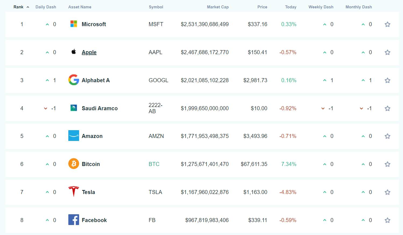Star the Alphabet A row
The image size is (403, 235).
click(x=387, y=80)
